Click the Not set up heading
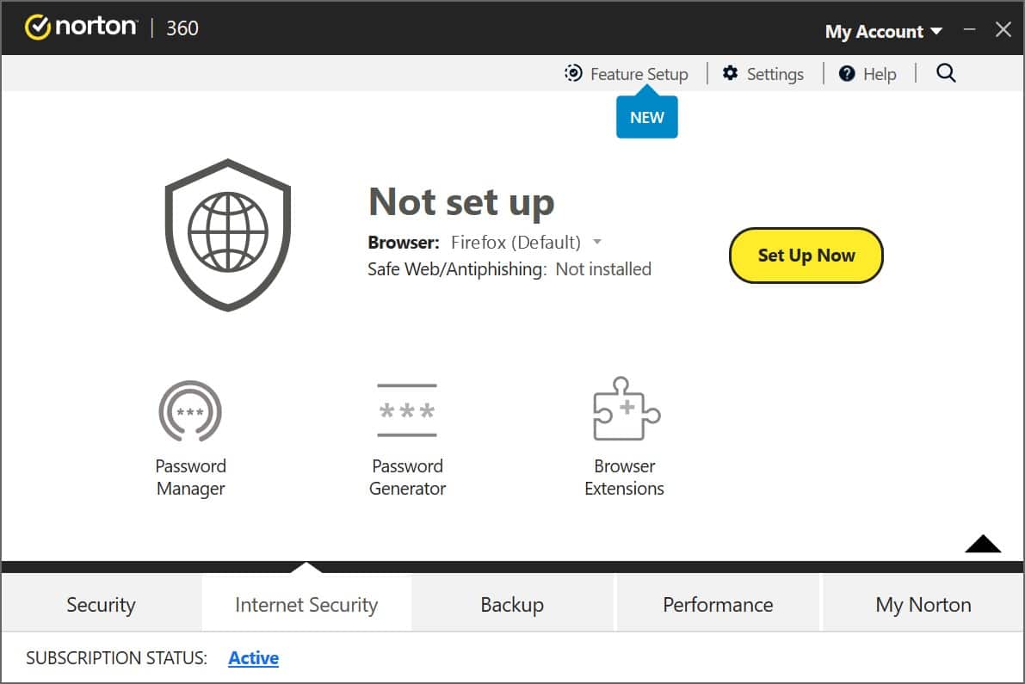Image resolution: width=1025 pixels, height=684 pixels. 461,202
